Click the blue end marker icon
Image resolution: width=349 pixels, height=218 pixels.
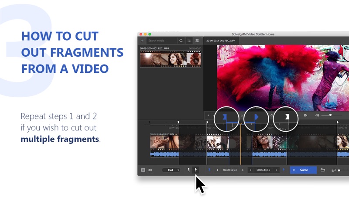pyautogui.click(x=284, y=170)
